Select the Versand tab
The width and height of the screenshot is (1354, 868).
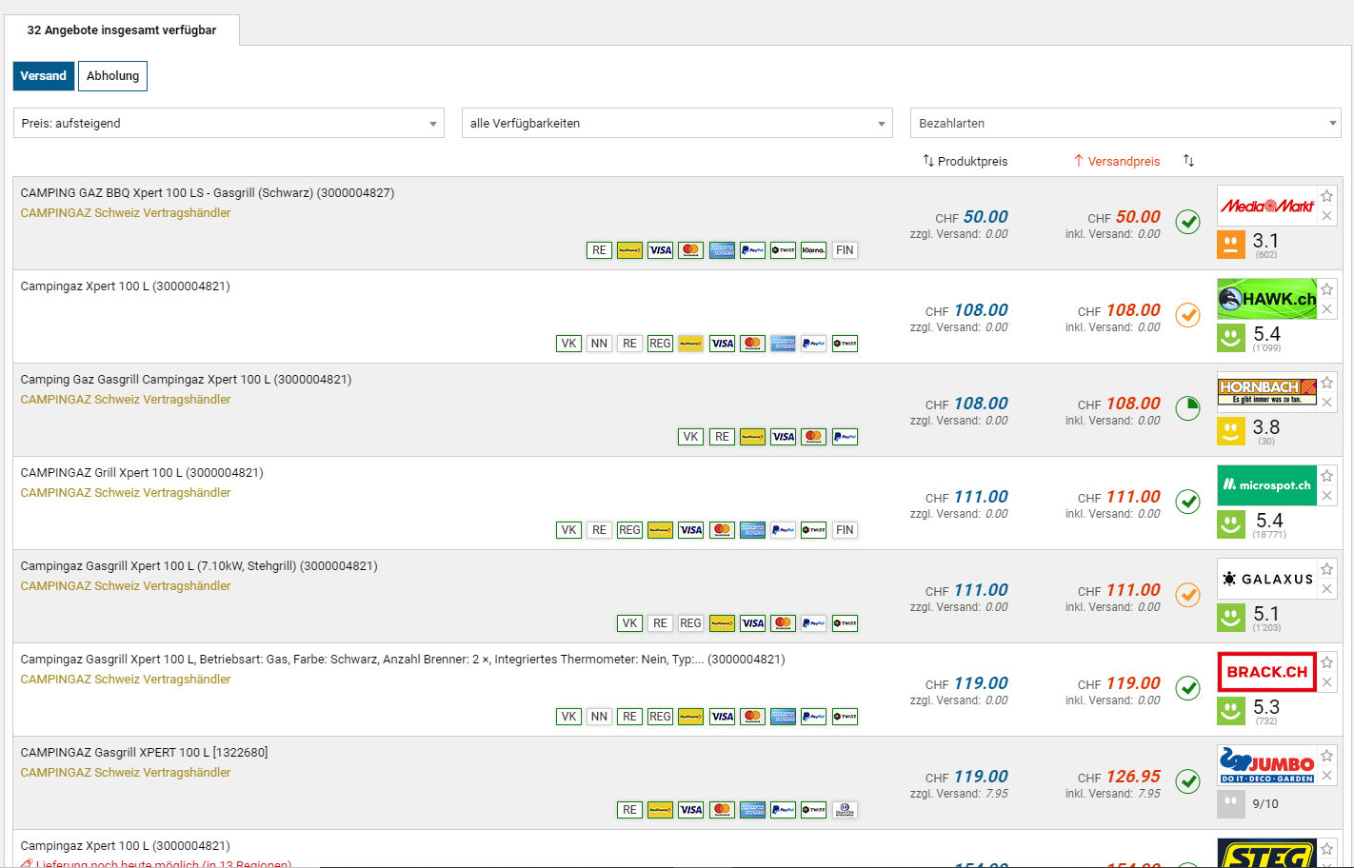click(44, 76)
